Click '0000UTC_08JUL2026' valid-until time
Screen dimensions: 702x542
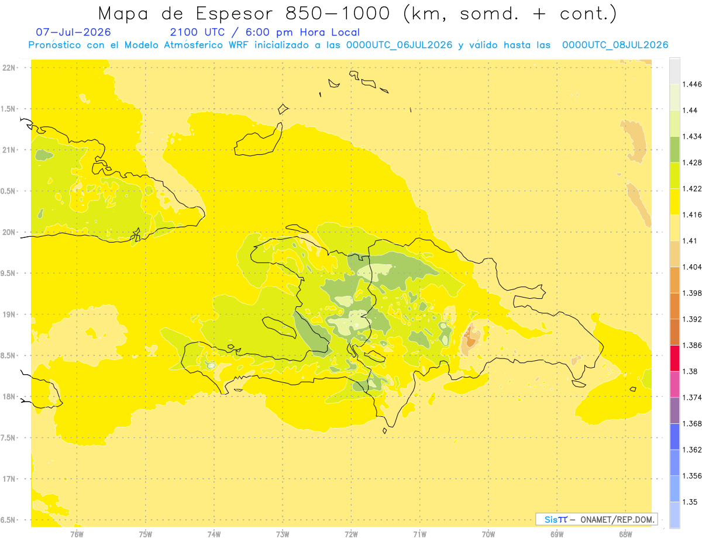click(615, 45)
